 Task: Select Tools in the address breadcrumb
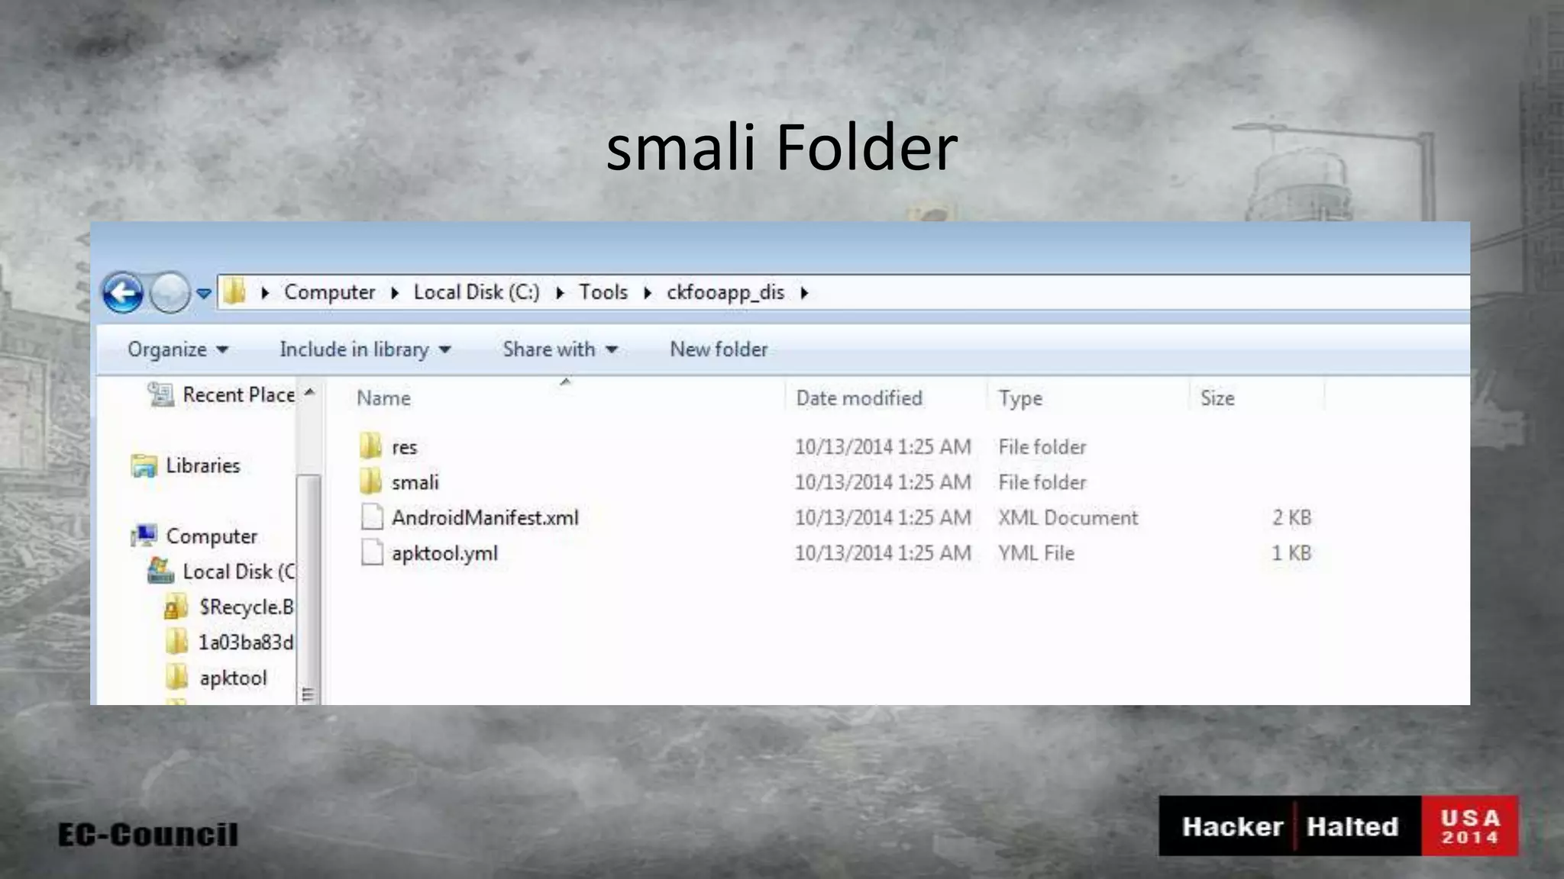coord(603,292)
